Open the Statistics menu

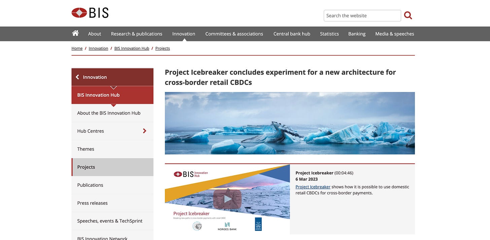pos(329,34)
